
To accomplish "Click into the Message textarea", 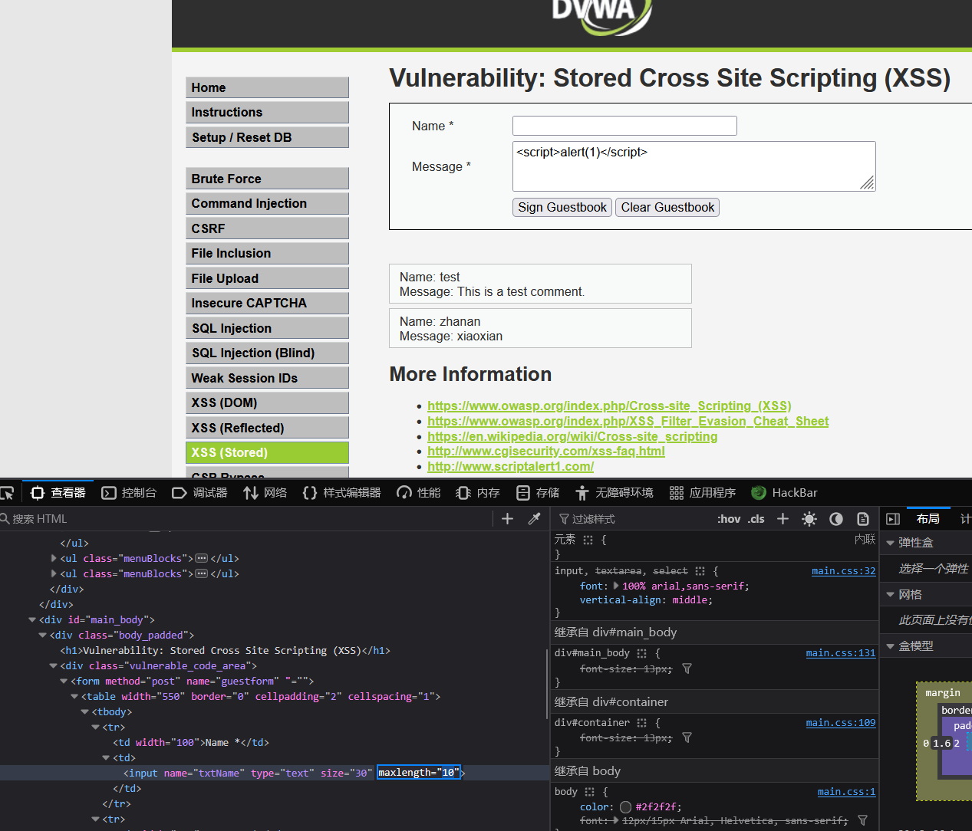I will 694,166.
